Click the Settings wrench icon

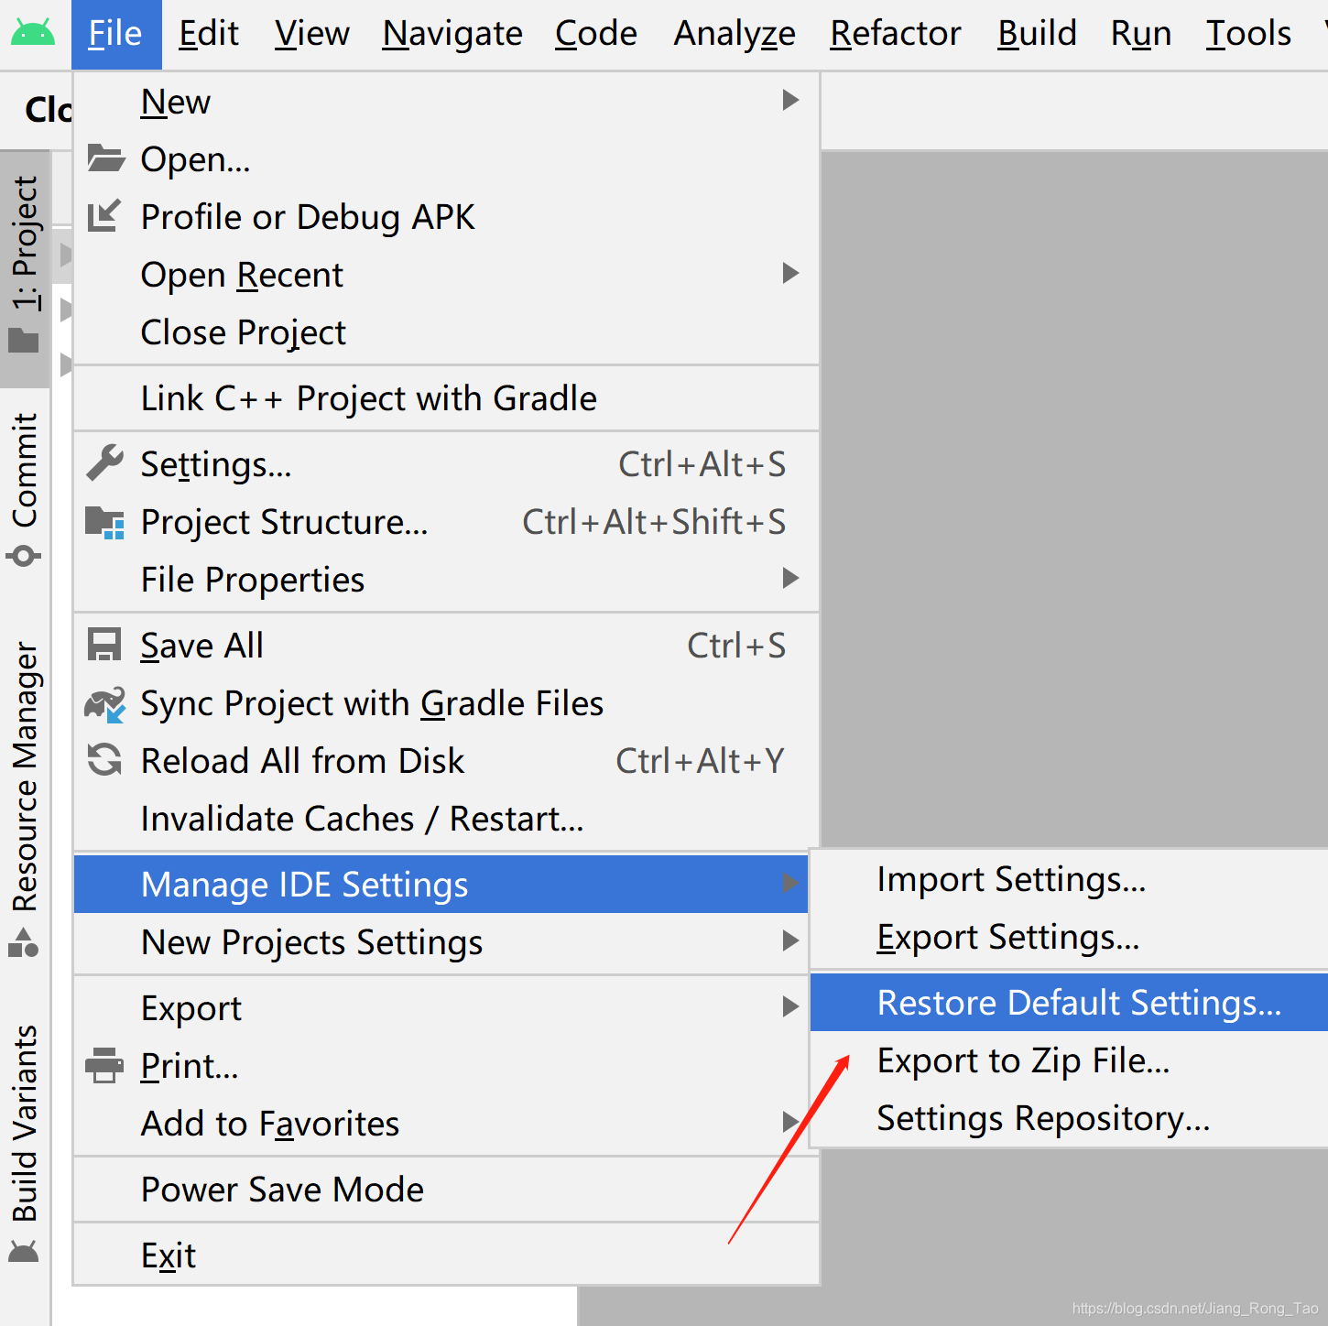click(104, 463)
